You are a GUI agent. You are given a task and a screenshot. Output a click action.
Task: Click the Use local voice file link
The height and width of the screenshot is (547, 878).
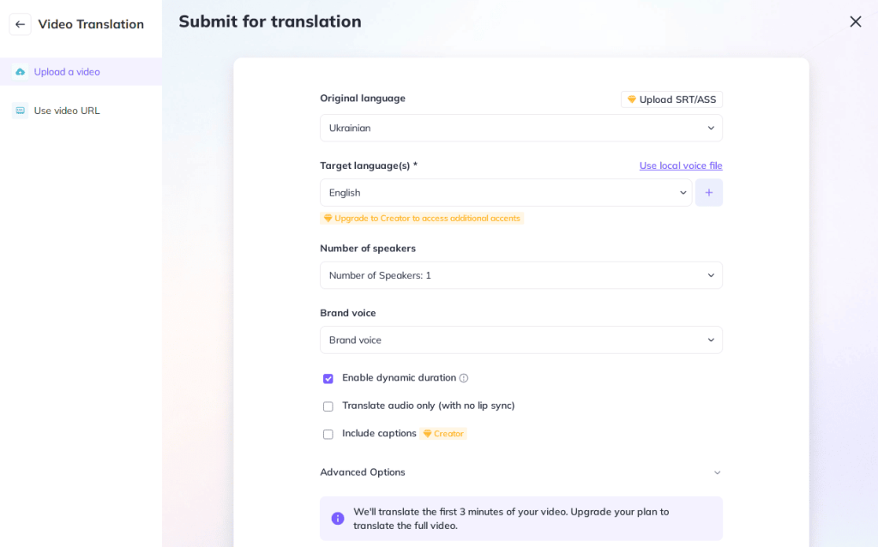point(681,165)
